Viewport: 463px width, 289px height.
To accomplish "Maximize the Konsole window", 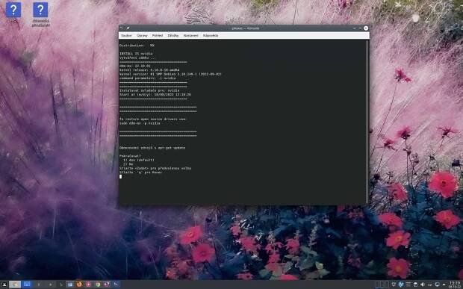I will tap(360, 28).
